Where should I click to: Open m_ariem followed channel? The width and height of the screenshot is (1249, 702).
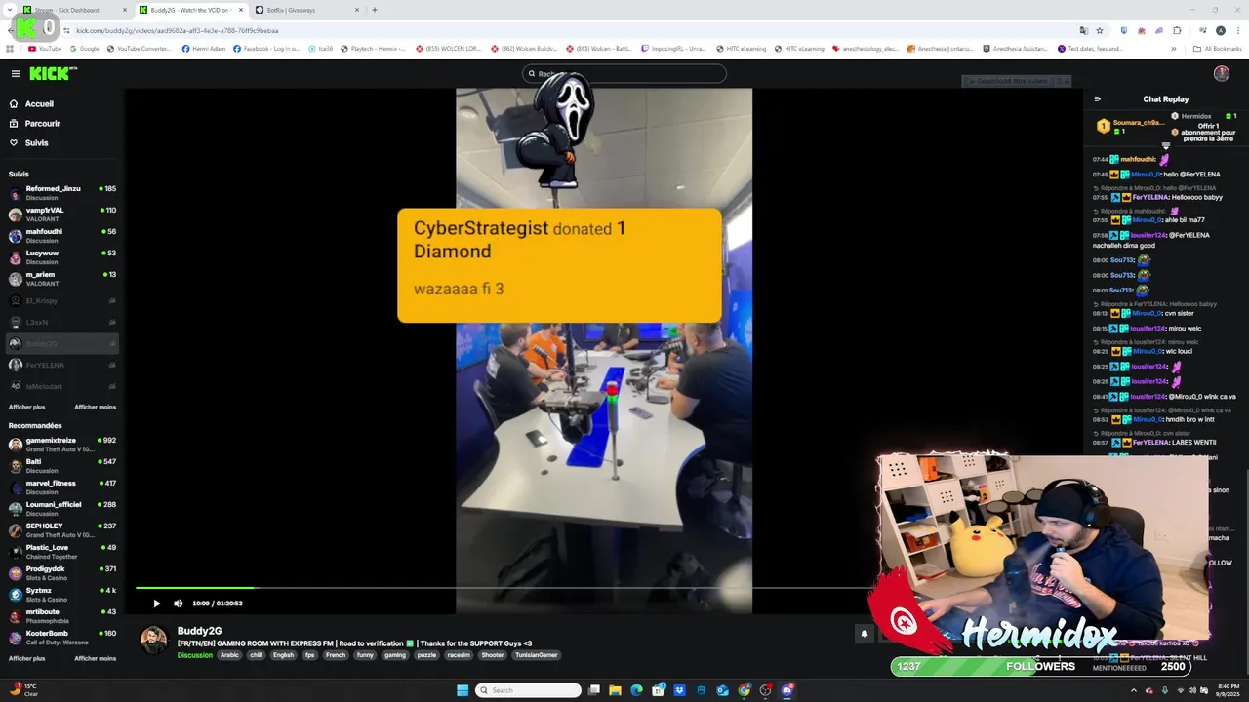[62, 278]
